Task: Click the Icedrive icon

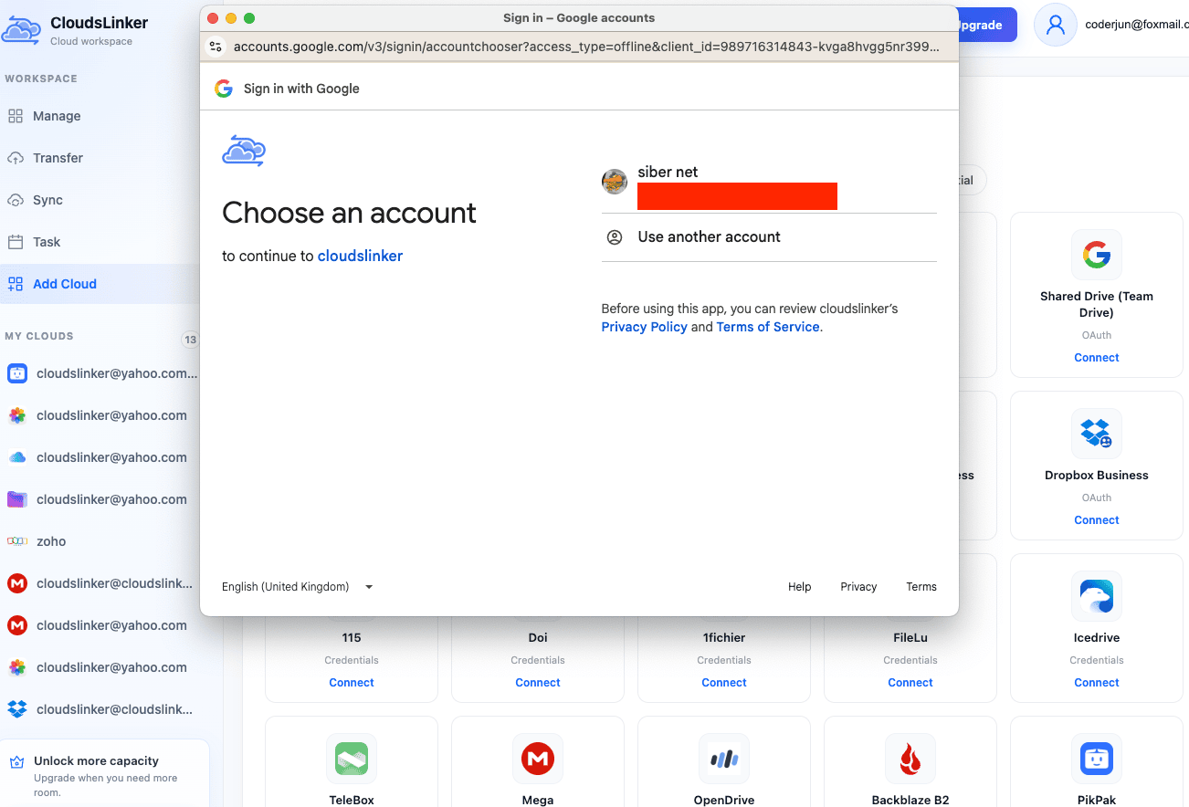Action: click(1097, 596)
